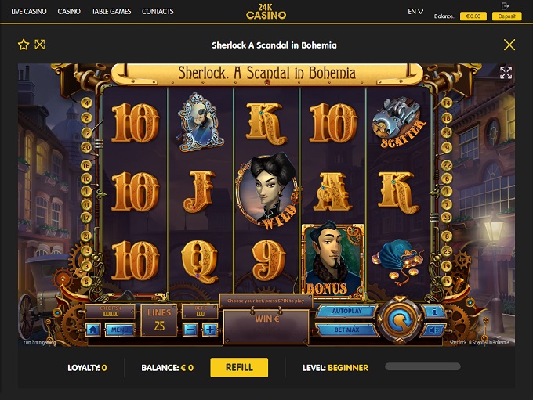Click the level progress bar
Screen dimensions: 533x400
click(422, 366)
